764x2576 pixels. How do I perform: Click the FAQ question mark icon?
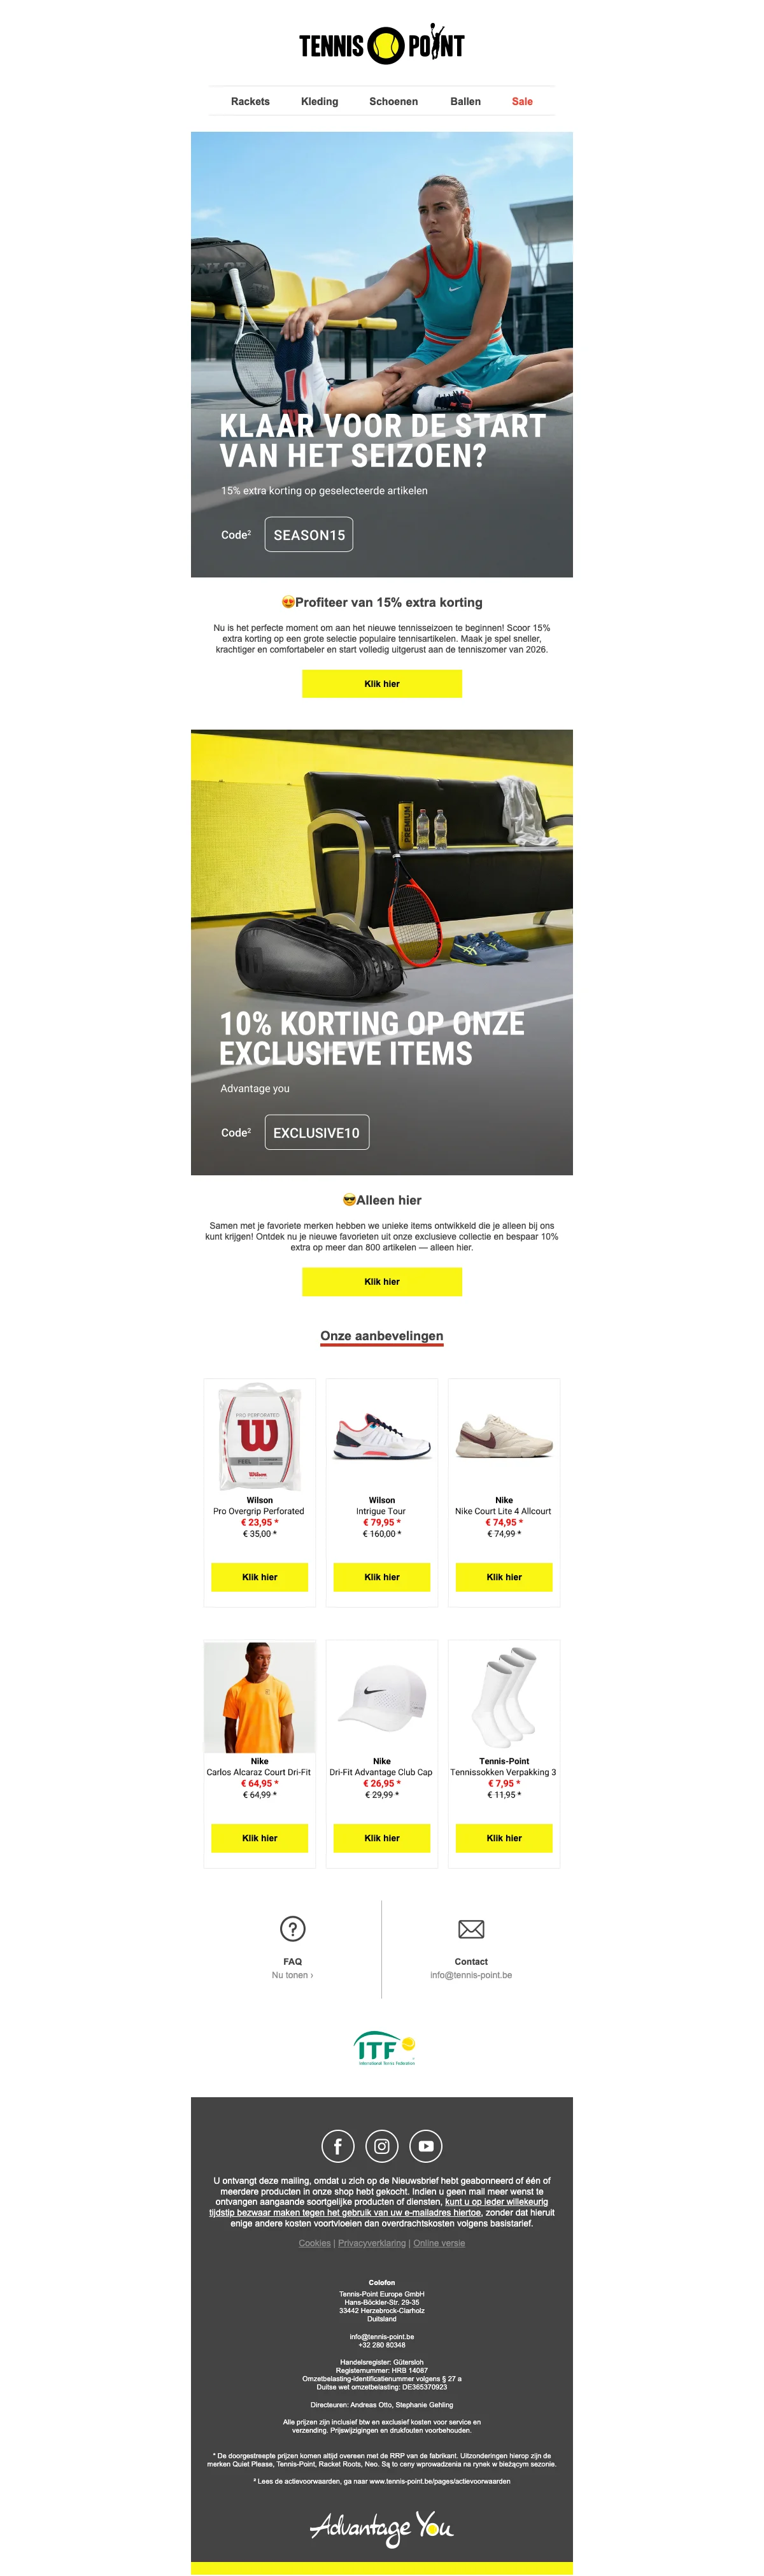coord(292,1929)
